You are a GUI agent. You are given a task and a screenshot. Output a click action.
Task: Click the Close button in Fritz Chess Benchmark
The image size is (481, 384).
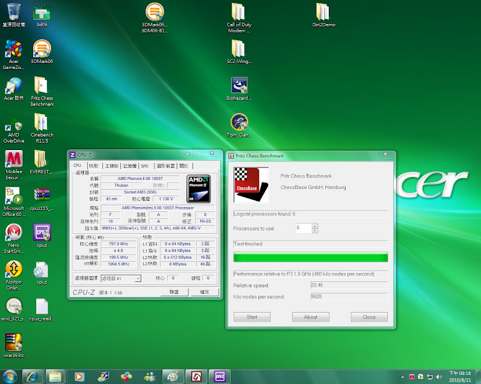369,317
